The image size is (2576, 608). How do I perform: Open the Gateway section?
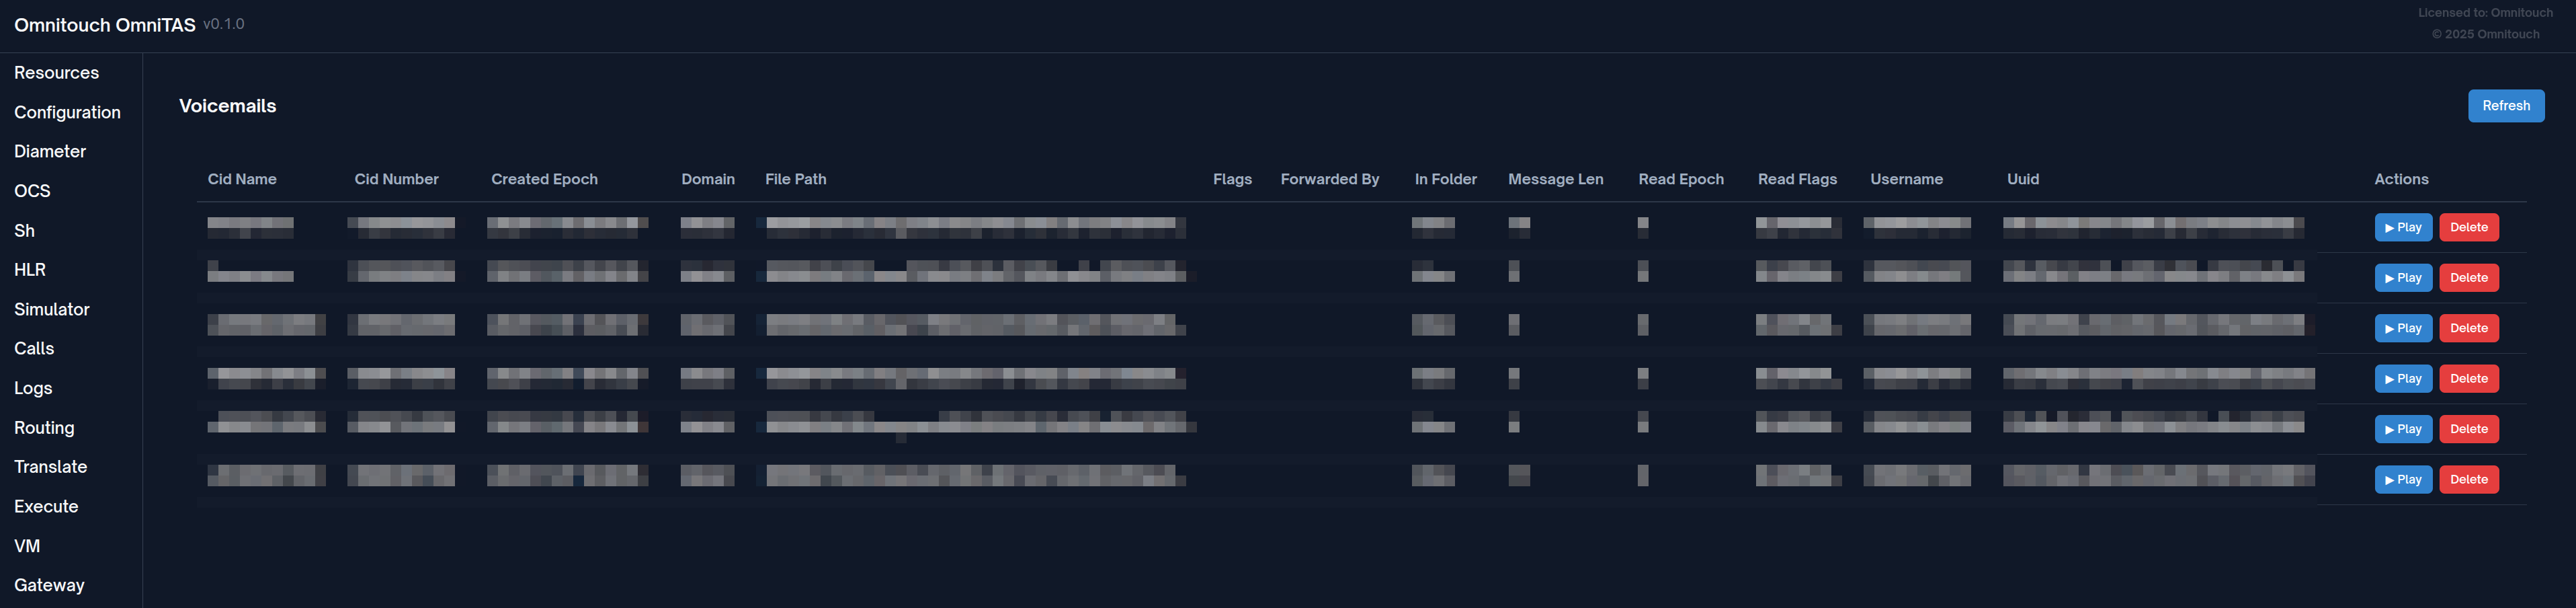49,585
